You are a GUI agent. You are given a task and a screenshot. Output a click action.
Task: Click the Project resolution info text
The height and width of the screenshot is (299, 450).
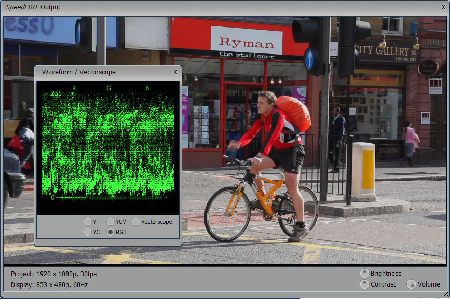click(53, 274)
